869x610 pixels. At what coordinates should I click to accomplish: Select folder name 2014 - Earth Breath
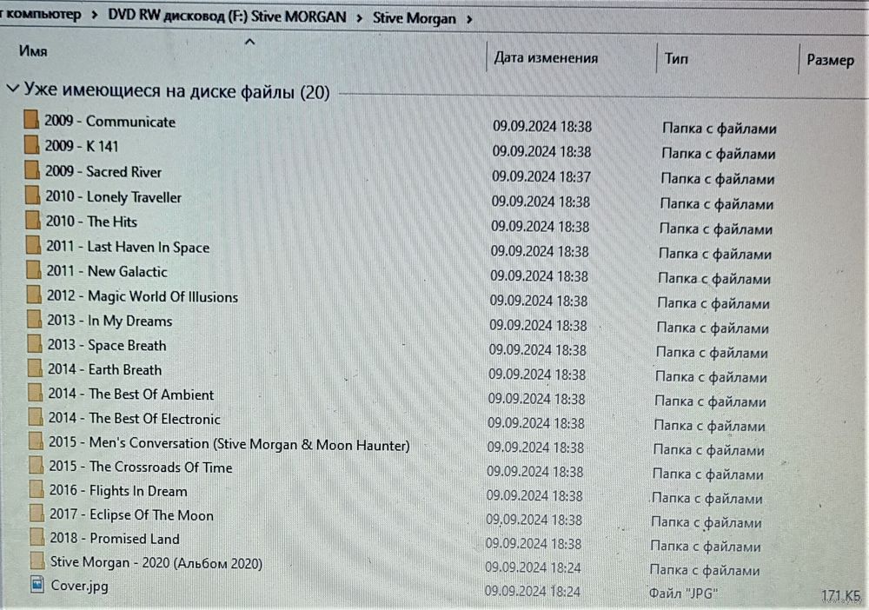coord(105,369)
